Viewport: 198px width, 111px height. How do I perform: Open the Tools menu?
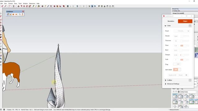point(20,3)
